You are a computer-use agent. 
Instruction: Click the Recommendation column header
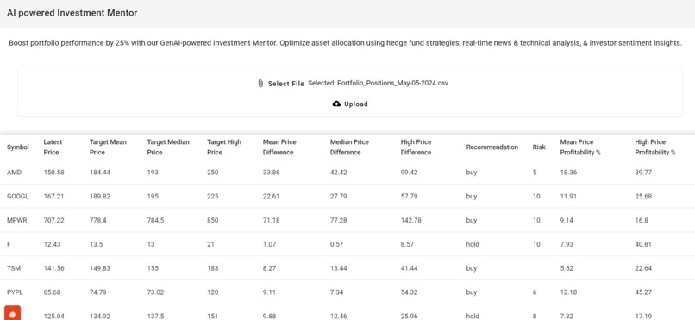tap(492, 147)
